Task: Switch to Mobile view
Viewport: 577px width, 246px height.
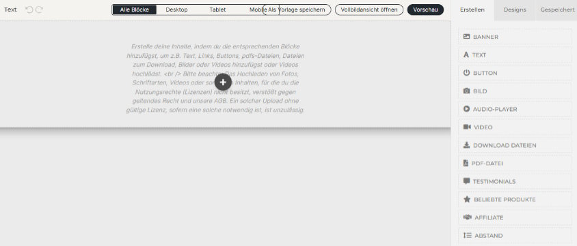Action: click(258, 10)
